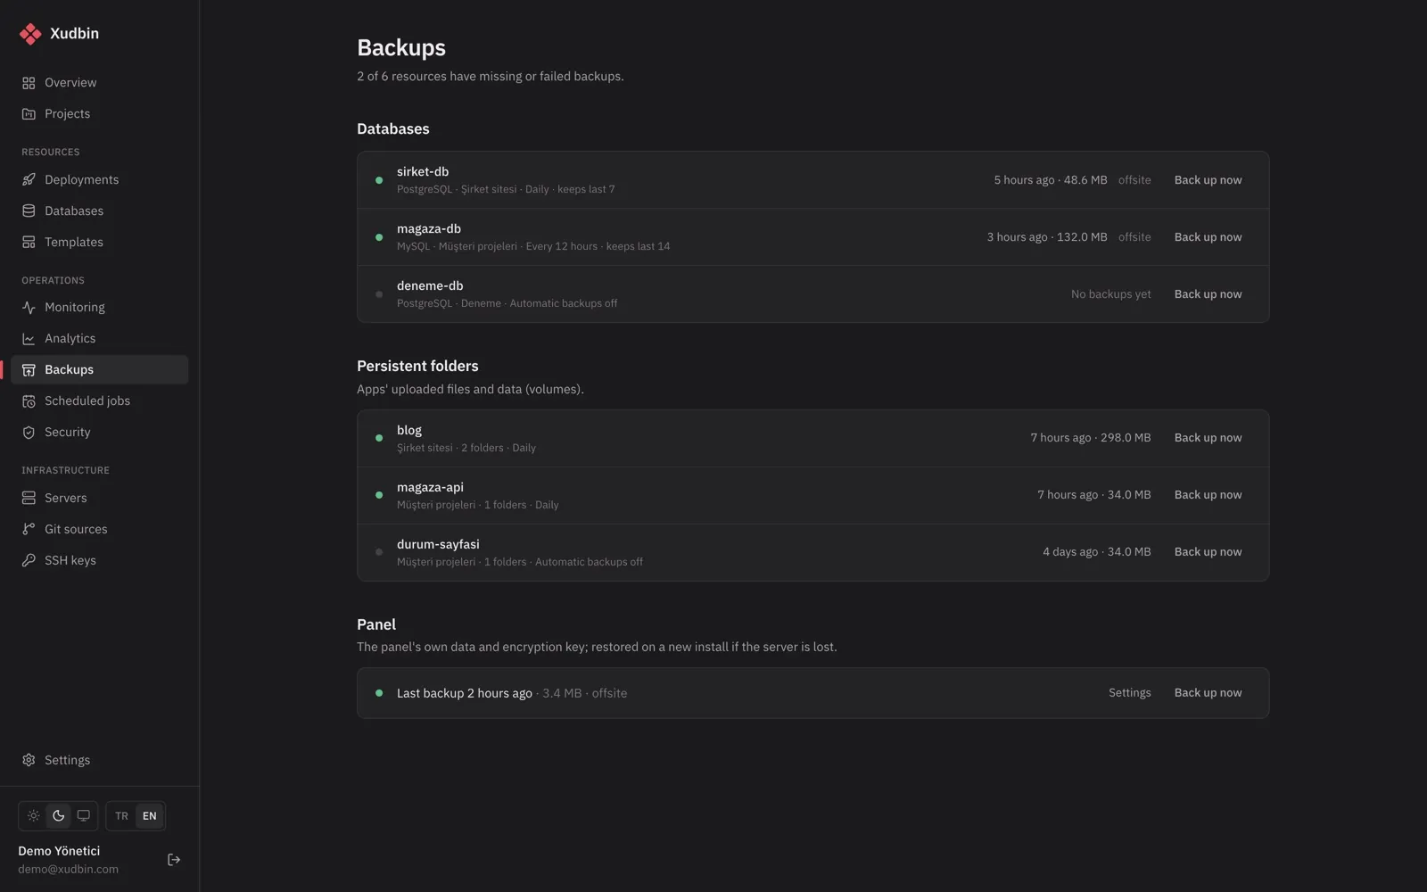
Task: Click the Monitoring pulse icon
Action: [29, 308]
